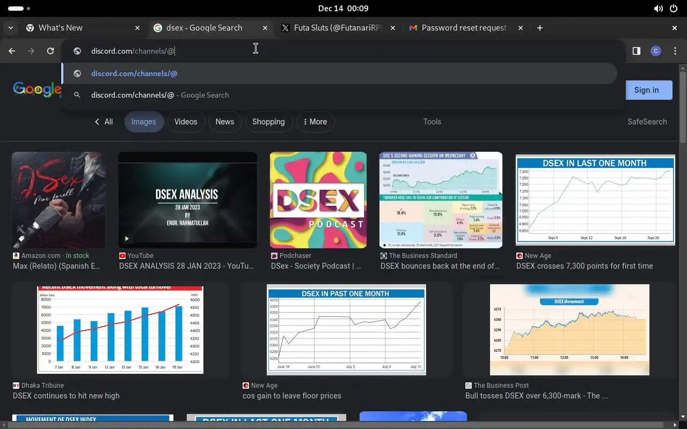Toggle the browser side panel icon

(x=636, y=51)
